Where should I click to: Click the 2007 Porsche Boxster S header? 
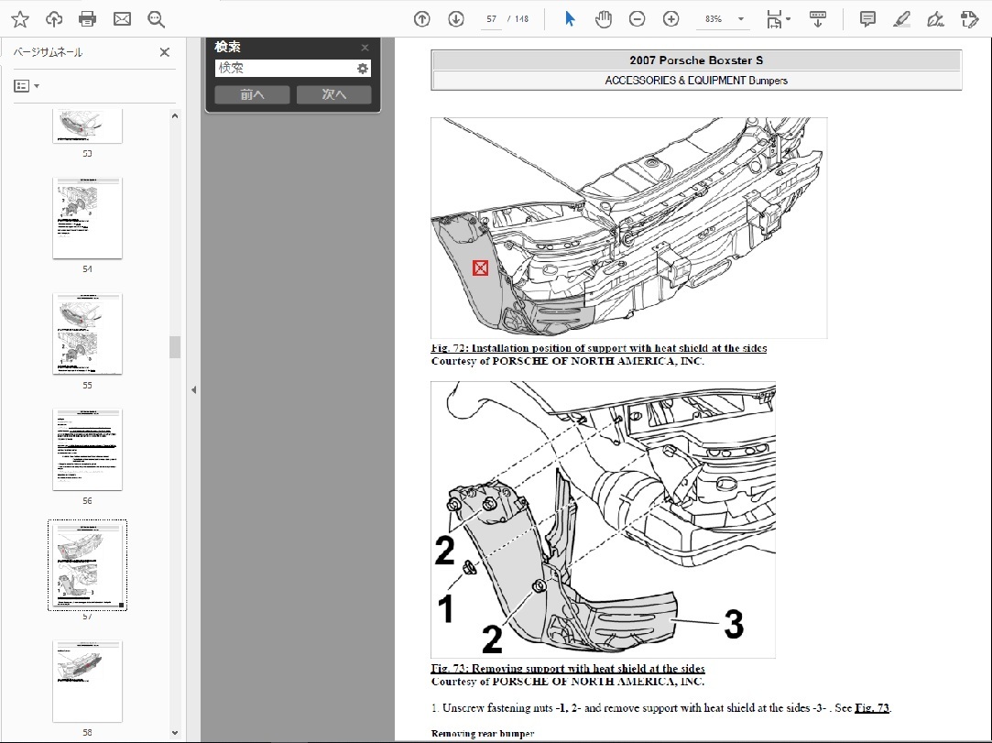point(696,60)
